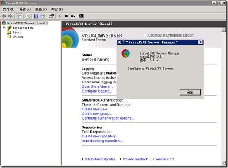Image resolution: width=228 pixels, height=168 pixels.
Task: Select VisualSVN Server (Local) tree item
Action: click(x=27, y=23)
